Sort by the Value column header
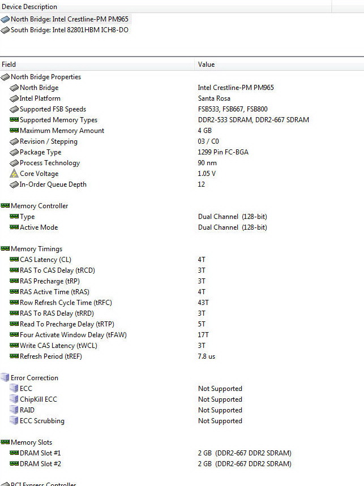Screen dimensions: 364x486 207,64
